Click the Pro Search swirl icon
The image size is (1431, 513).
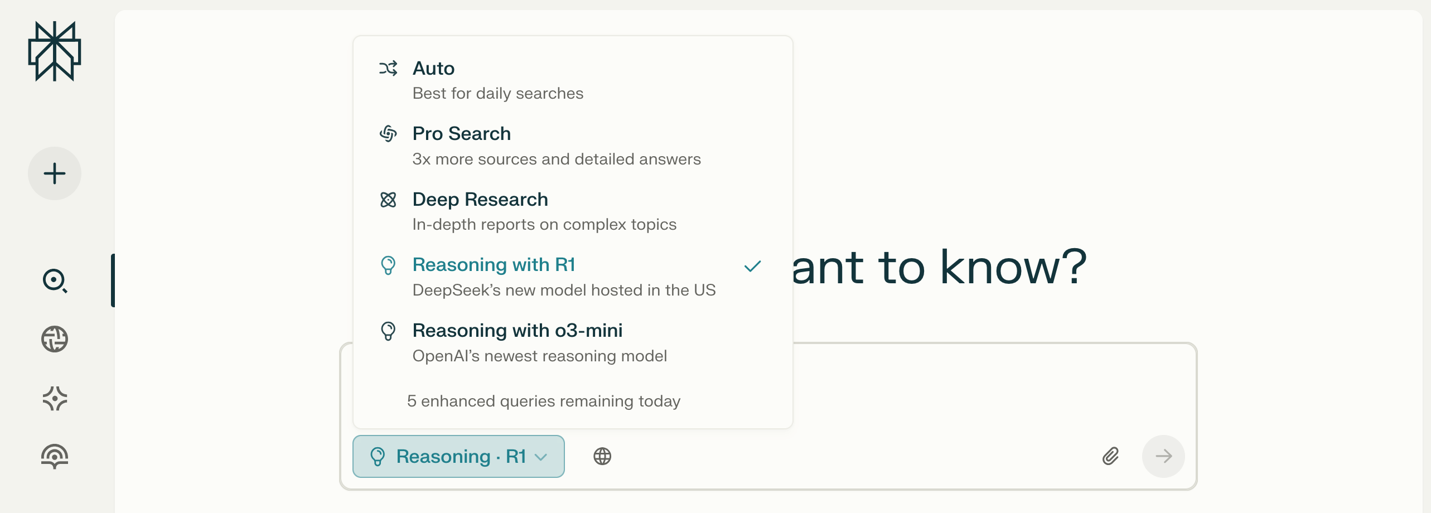tap(388, 134)
